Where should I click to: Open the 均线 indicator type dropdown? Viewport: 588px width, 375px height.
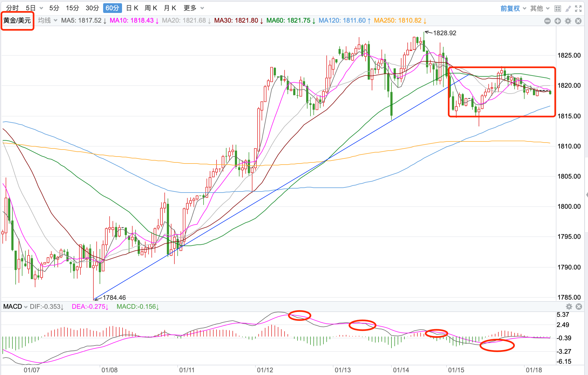pyautogui.click(x=48, y=20)
